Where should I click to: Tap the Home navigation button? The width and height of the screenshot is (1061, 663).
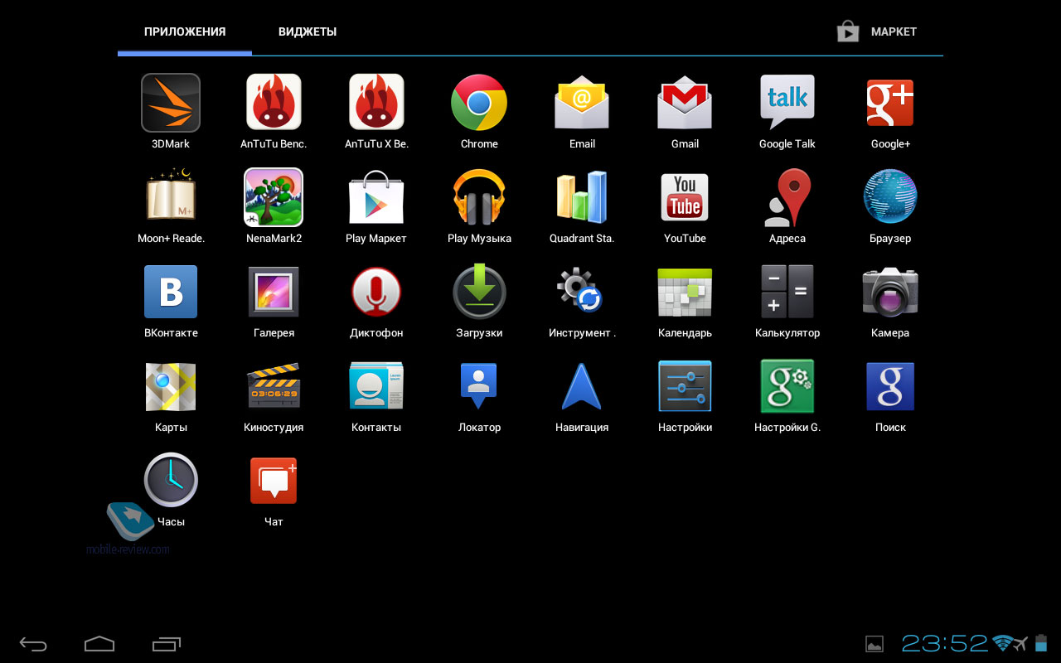coord(99,644)
